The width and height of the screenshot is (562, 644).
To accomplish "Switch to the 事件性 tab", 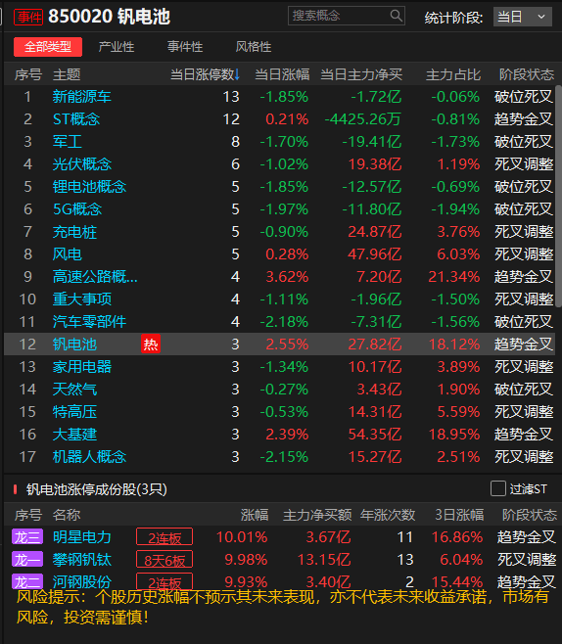I will [x=185, y=46].
